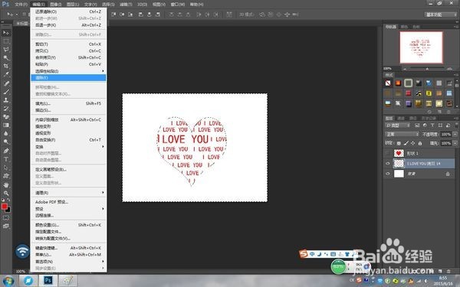Toggle layer filtering switch

456,126
